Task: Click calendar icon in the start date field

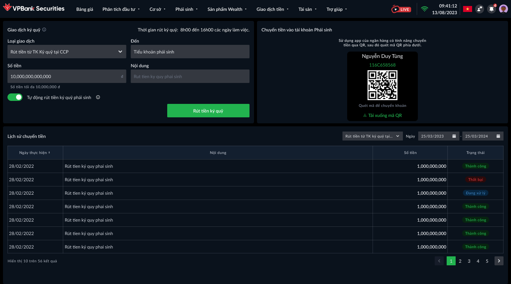Action: point(454,136)
